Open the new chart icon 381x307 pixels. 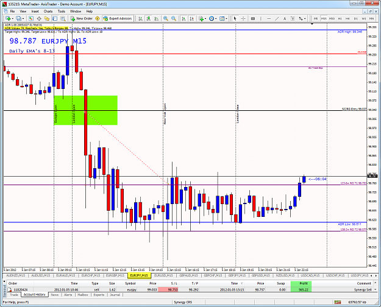[8, 18]
